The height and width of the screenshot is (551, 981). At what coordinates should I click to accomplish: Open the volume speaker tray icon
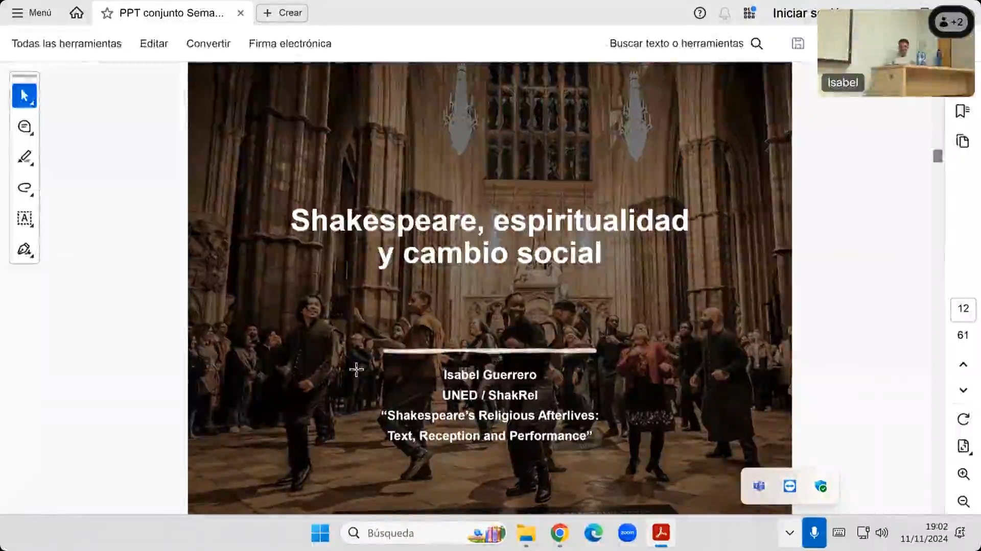tap(882, 533)
